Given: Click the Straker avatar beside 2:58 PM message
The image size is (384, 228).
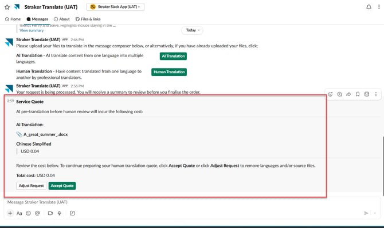Looking at the screenshot, I should (9, 89).
